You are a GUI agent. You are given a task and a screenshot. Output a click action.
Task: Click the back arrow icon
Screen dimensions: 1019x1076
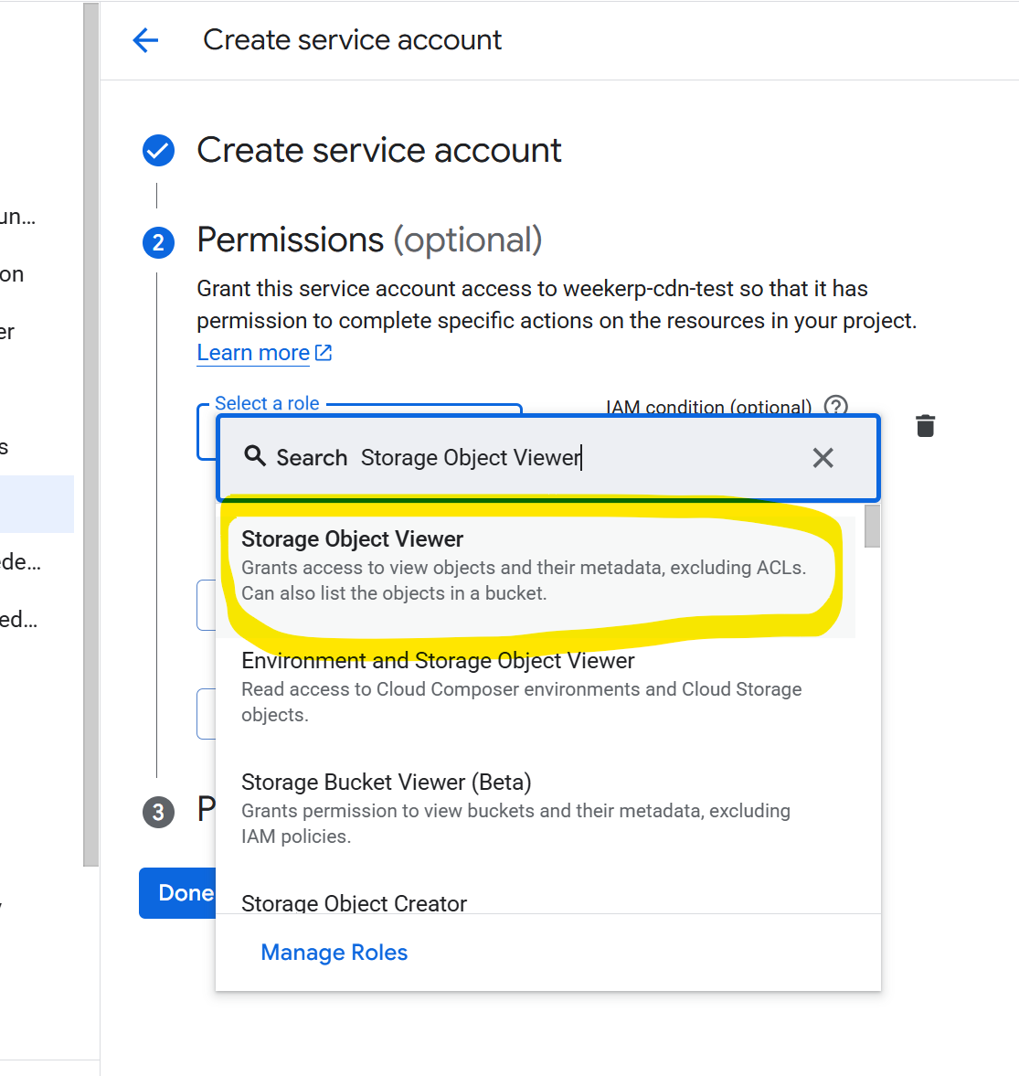[145, 40]
